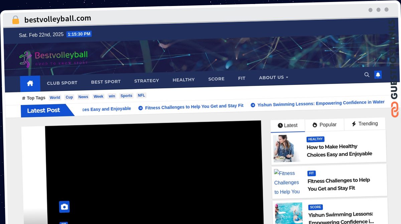Open the search magnifier icon
Viewport: 401px width, 224px height.
pyautogui.click(x=367, y=75)
